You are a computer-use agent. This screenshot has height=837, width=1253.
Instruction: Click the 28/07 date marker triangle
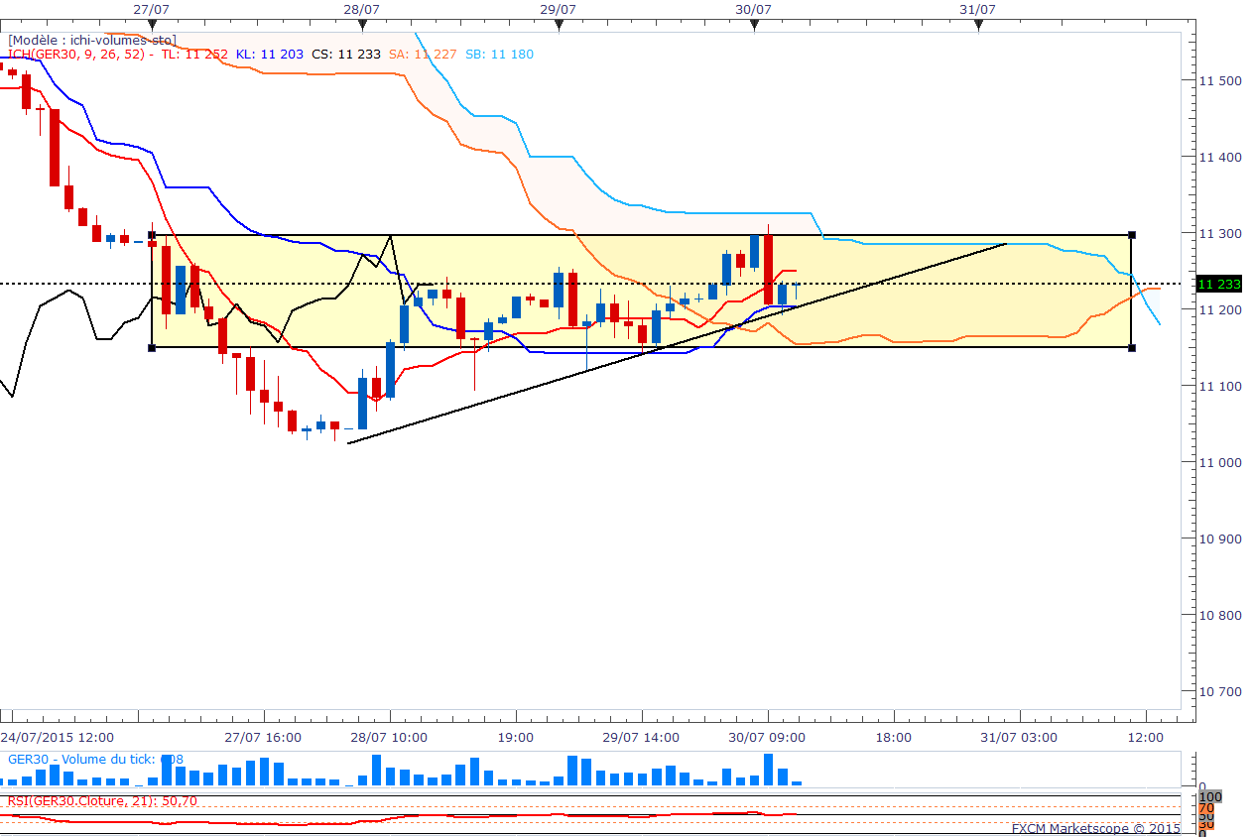click(363, 25)
